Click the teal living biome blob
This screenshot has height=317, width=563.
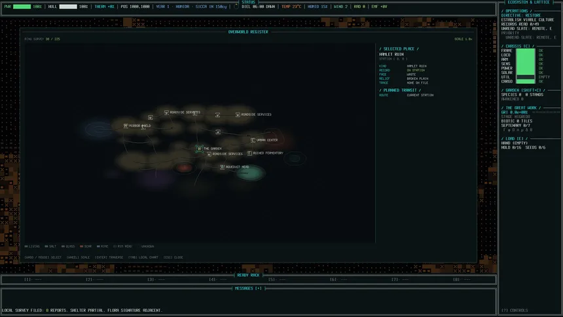pos(251,173)
